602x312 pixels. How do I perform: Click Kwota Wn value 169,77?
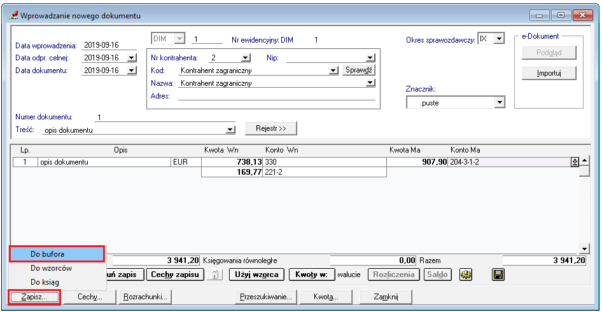tap(232, 172)
